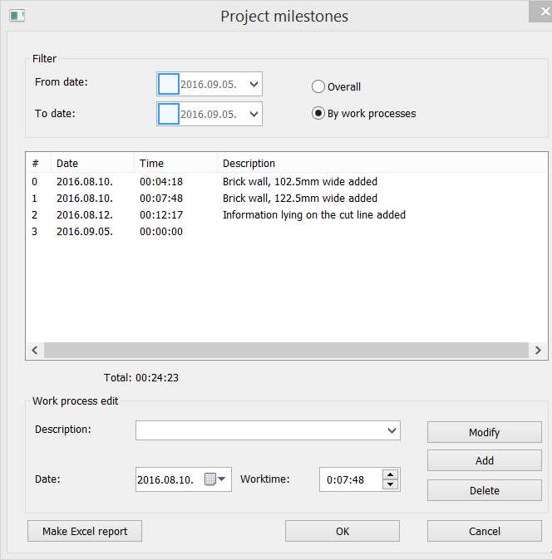Viewport: 552px width, 560px height.
Task: Toggle the From date checkbox
Action: (x=168, y=84)
